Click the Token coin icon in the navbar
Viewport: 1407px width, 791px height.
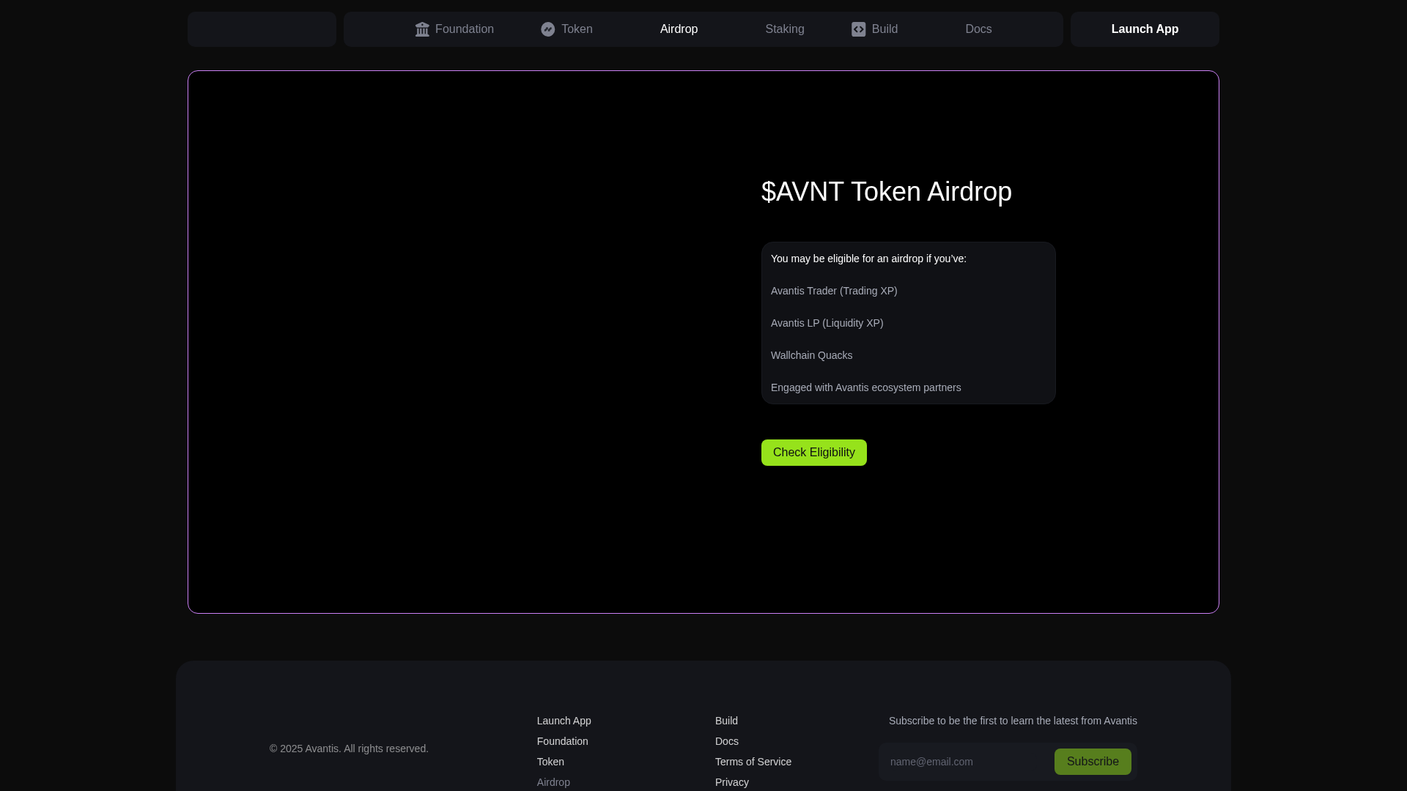(x=548, y=29)
